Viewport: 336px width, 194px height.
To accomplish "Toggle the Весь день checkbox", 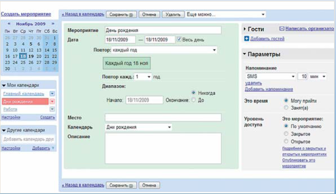I will (x=179, y=39).
